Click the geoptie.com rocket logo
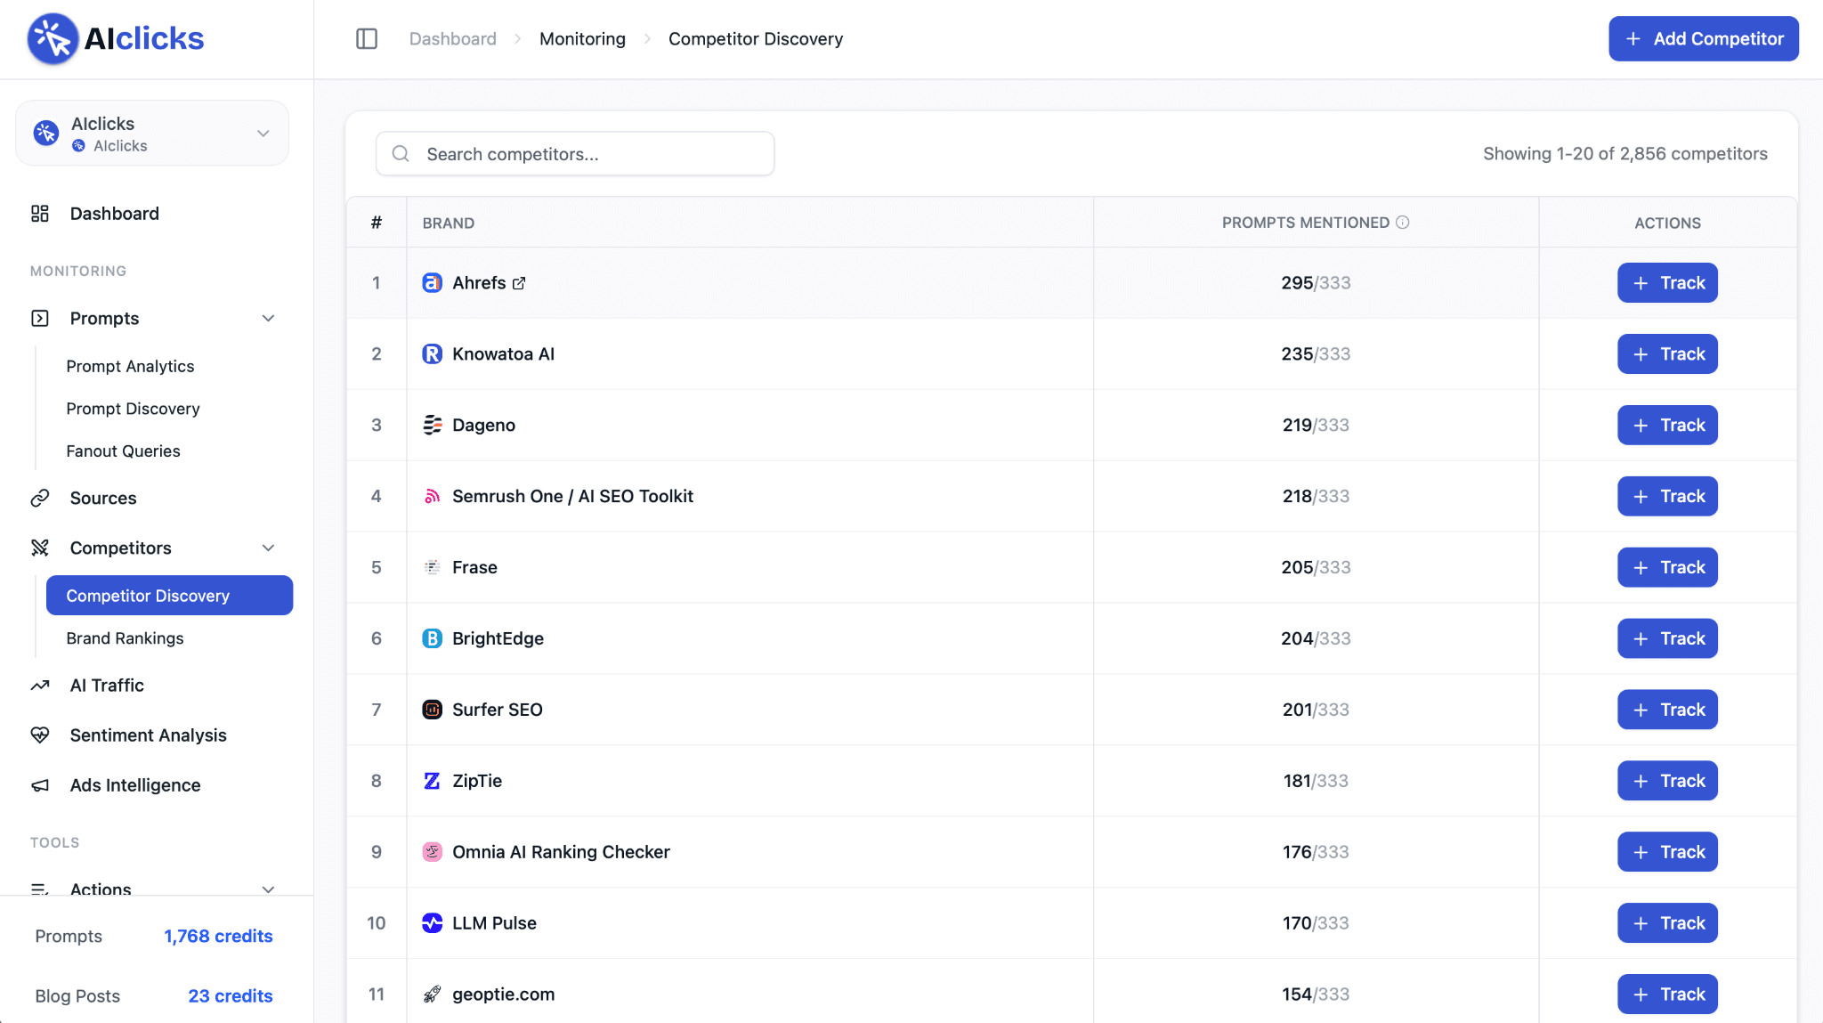 tap(432, 995)
